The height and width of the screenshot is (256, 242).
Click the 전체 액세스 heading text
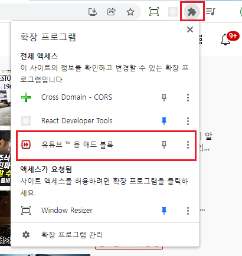coord(39,56)
